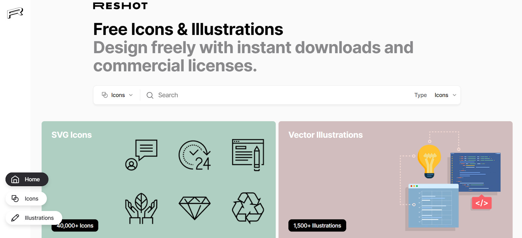The image size is (522, 238).
Task: Click the recycle arrows icon
Action: pyautogui.click(x=248, y=208)
